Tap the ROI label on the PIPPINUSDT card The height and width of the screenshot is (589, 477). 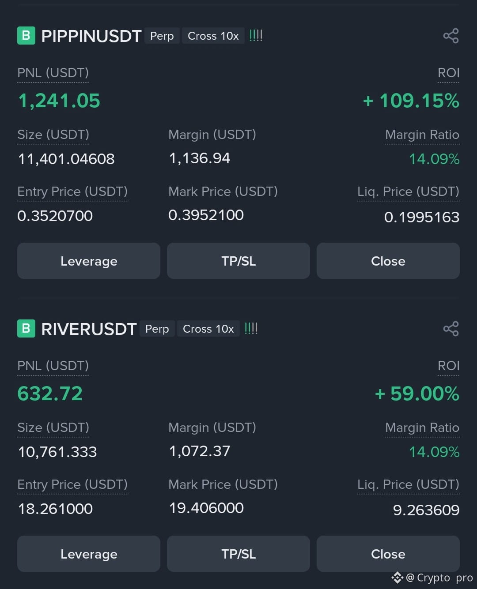[448, 73]
